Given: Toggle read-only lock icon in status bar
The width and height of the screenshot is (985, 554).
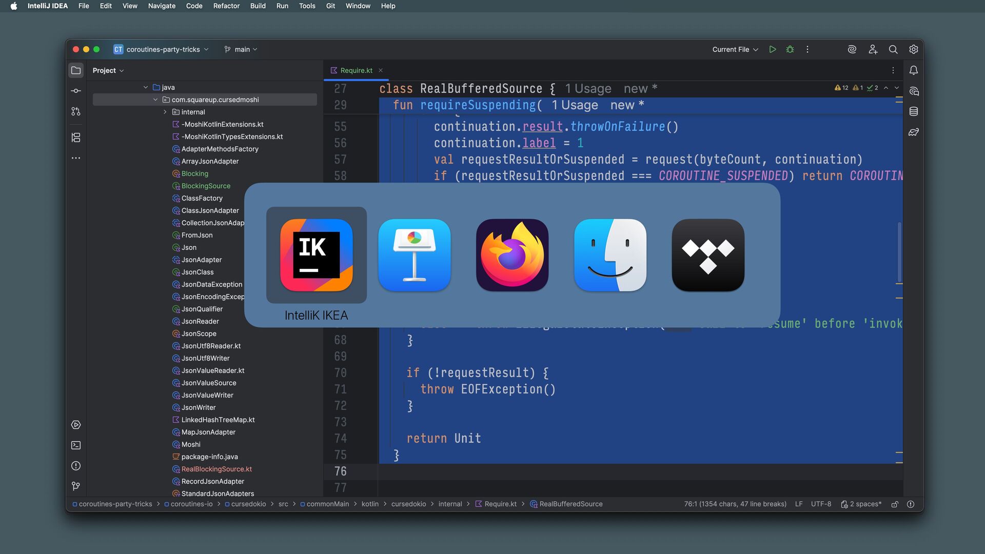Looking at the screenshot, I should point(895,504).
